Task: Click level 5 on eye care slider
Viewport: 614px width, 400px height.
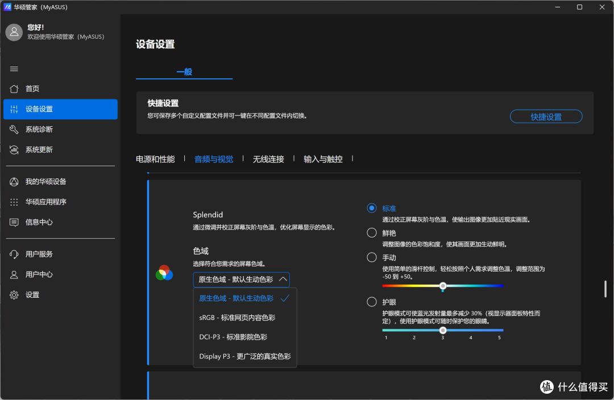Action: point(499,338)
